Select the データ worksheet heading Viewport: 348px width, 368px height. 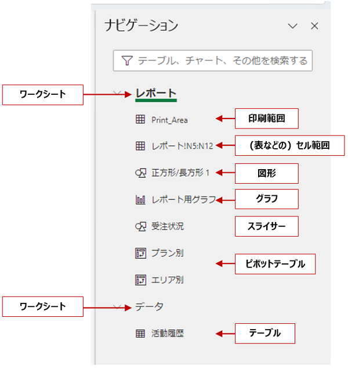click(149, 306)
